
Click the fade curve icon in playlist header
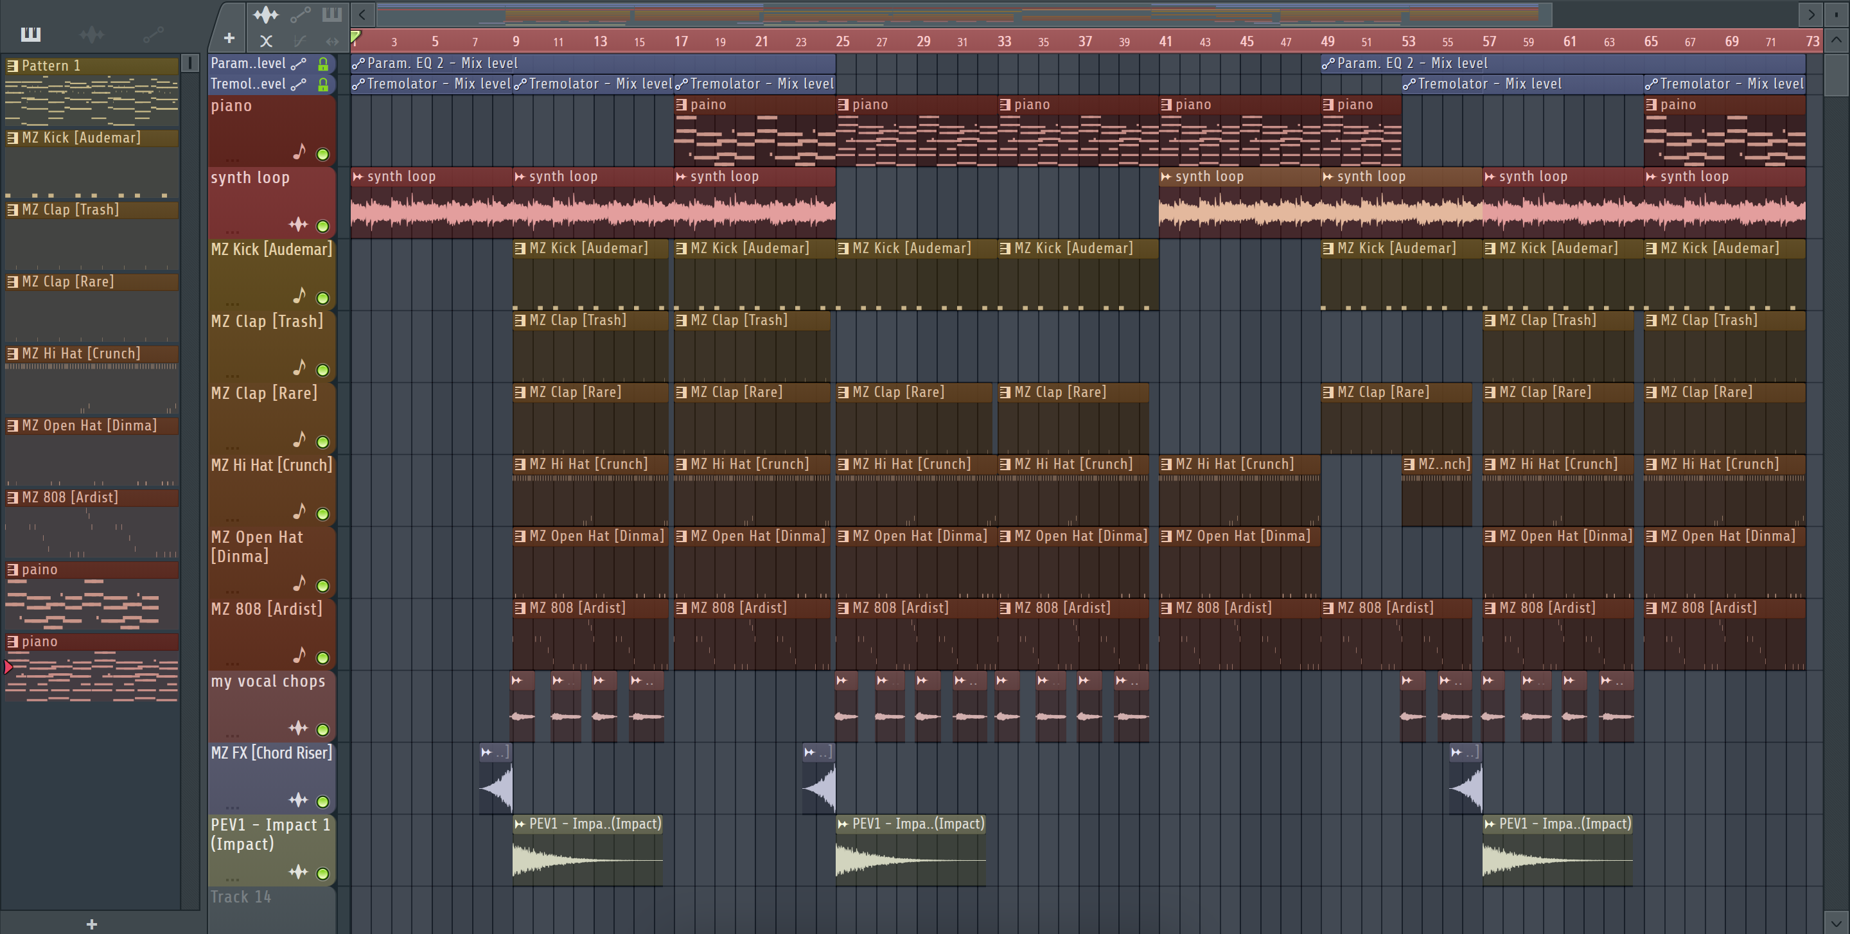(300, 42)
